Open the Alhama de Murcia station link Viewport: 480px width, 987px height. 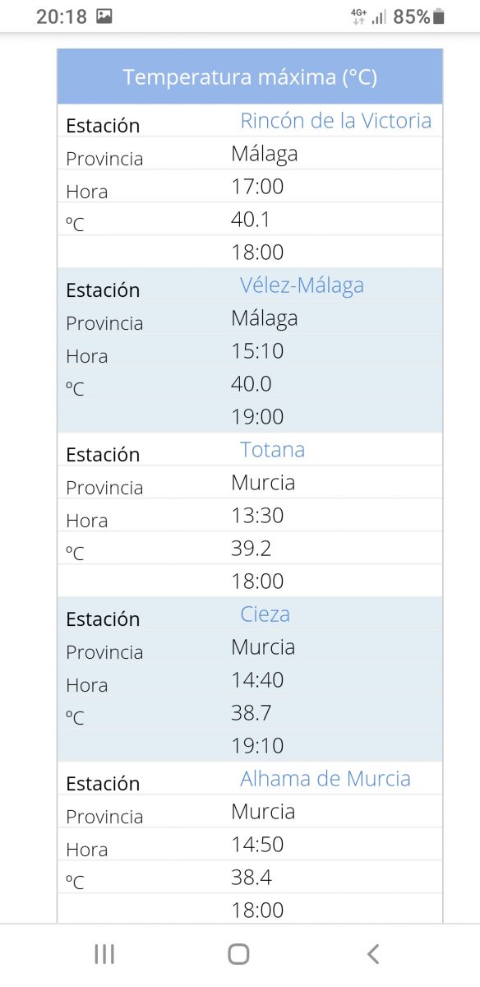click(325, 779)
